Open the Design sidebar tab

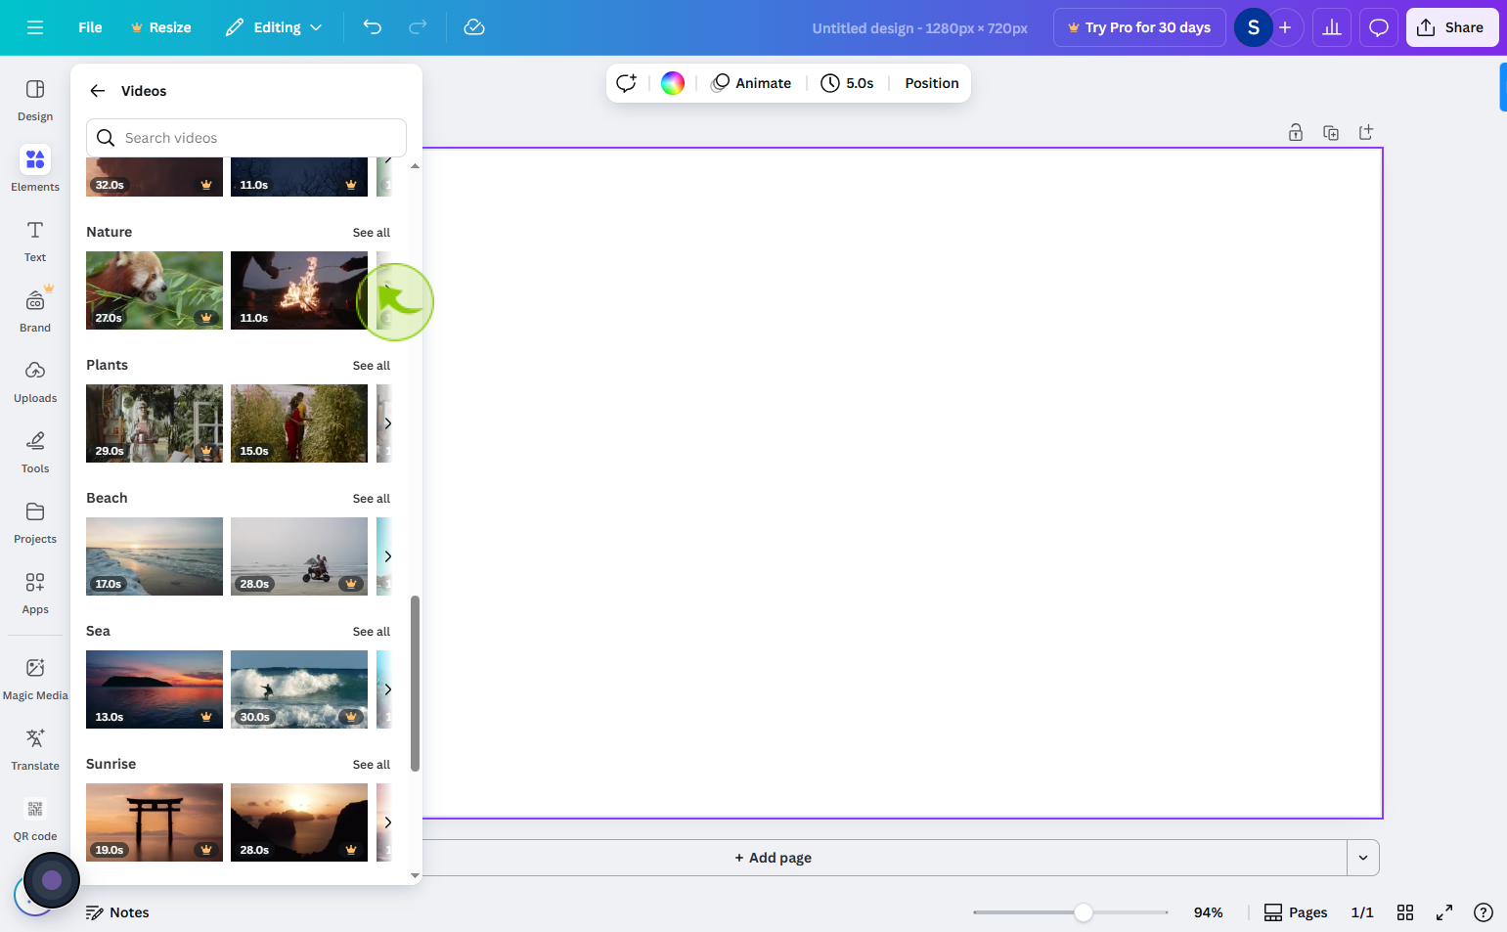pos(35,100)
